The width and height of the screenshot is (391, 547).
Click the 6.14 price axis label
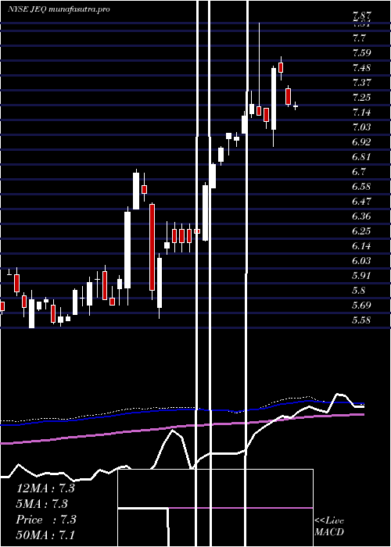click(361, 246)
